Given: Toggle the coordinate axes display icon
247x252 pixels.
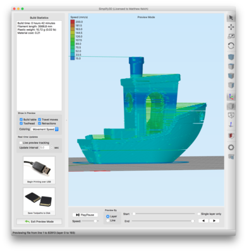Looking at the screenshot, I should 231,96.
